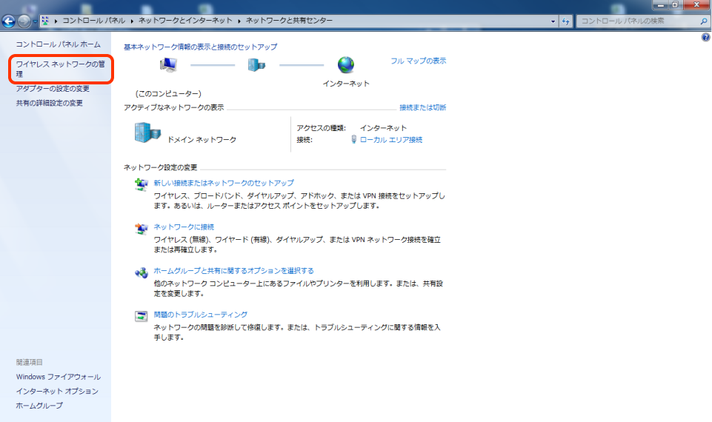Click the Internet globe icon in network map
Viewport: 712px width, 422px height.
click(345, 66)
